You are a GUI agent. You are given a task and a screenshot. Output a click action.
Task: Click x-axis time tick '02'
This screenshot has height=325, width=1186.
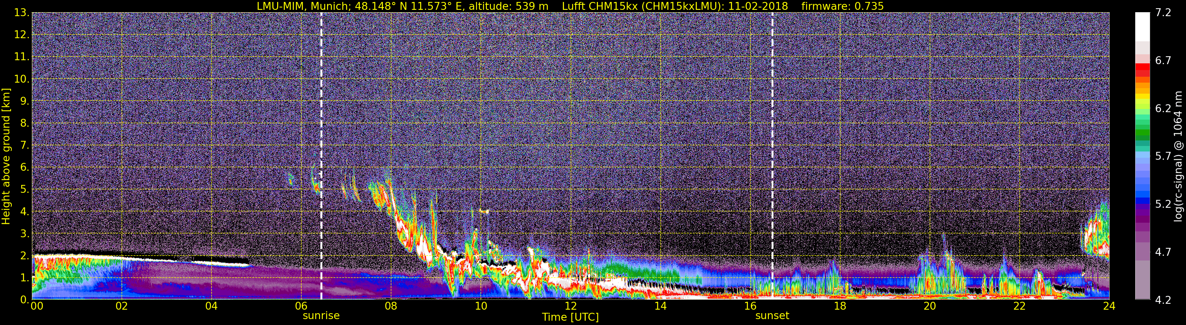(x=122, y=307)
